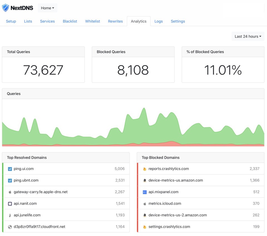Screen dimensions: 267x236
Task: Open the Last 24 hours time range dropdown
Action: (248, 36)
